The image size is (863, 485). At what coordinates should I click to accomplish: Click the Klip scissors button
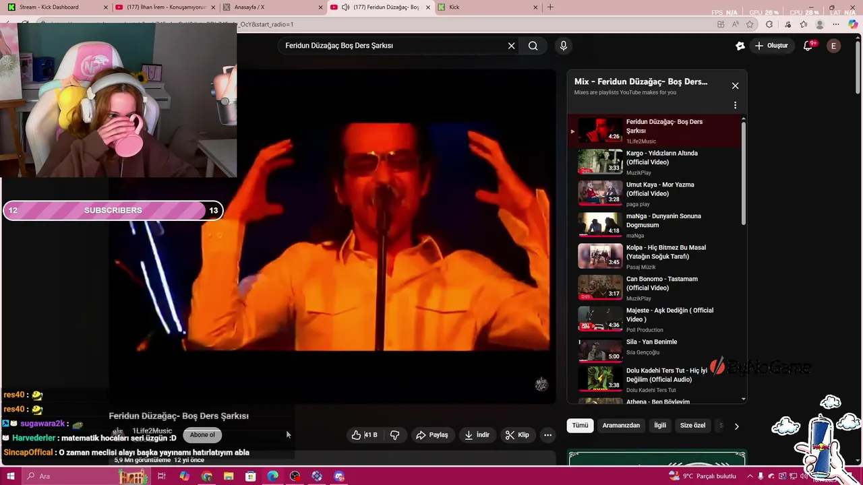pos(517,435)
